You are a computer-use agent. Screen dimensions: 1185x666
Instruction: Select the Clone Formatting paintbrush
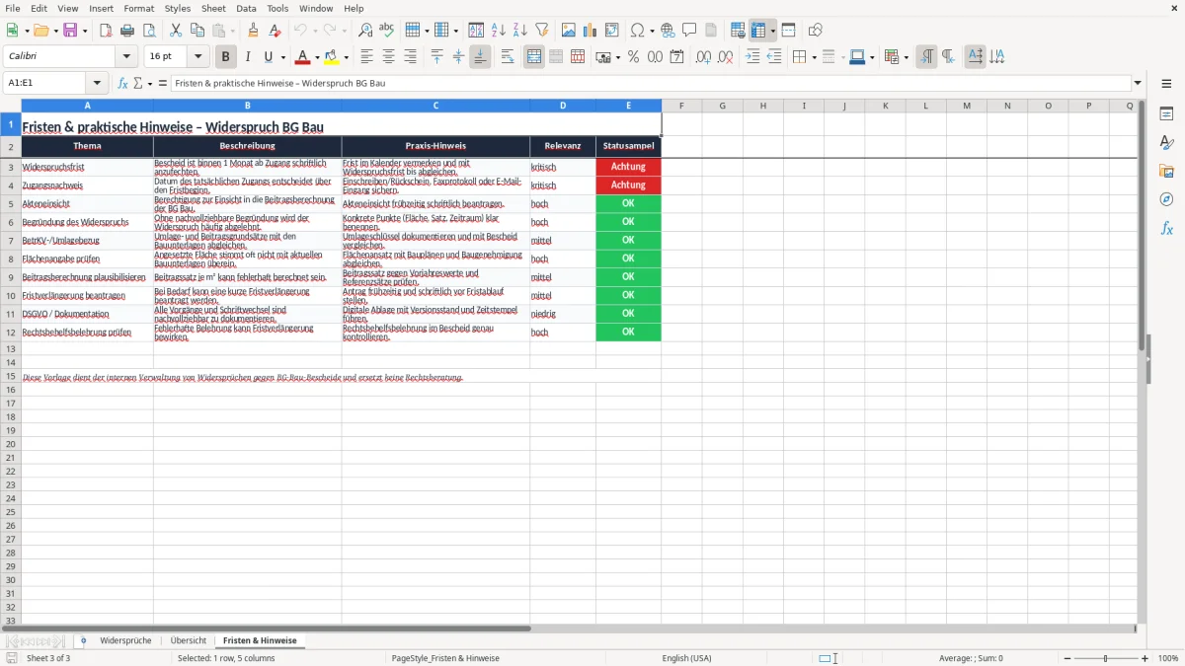pos(254,31)
